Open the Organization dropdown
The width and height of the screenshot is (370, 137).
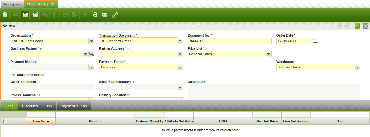[x=91, y=41]
